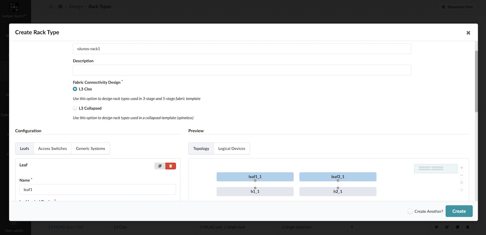The width and height of the screenshot is (486, 235).
Task: Click the dialog vertical scrollbar
Action: (476, 81)
